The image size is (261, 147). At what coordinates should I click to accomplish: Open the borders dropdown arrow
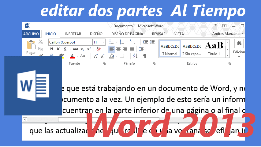[x=127, y=56]
